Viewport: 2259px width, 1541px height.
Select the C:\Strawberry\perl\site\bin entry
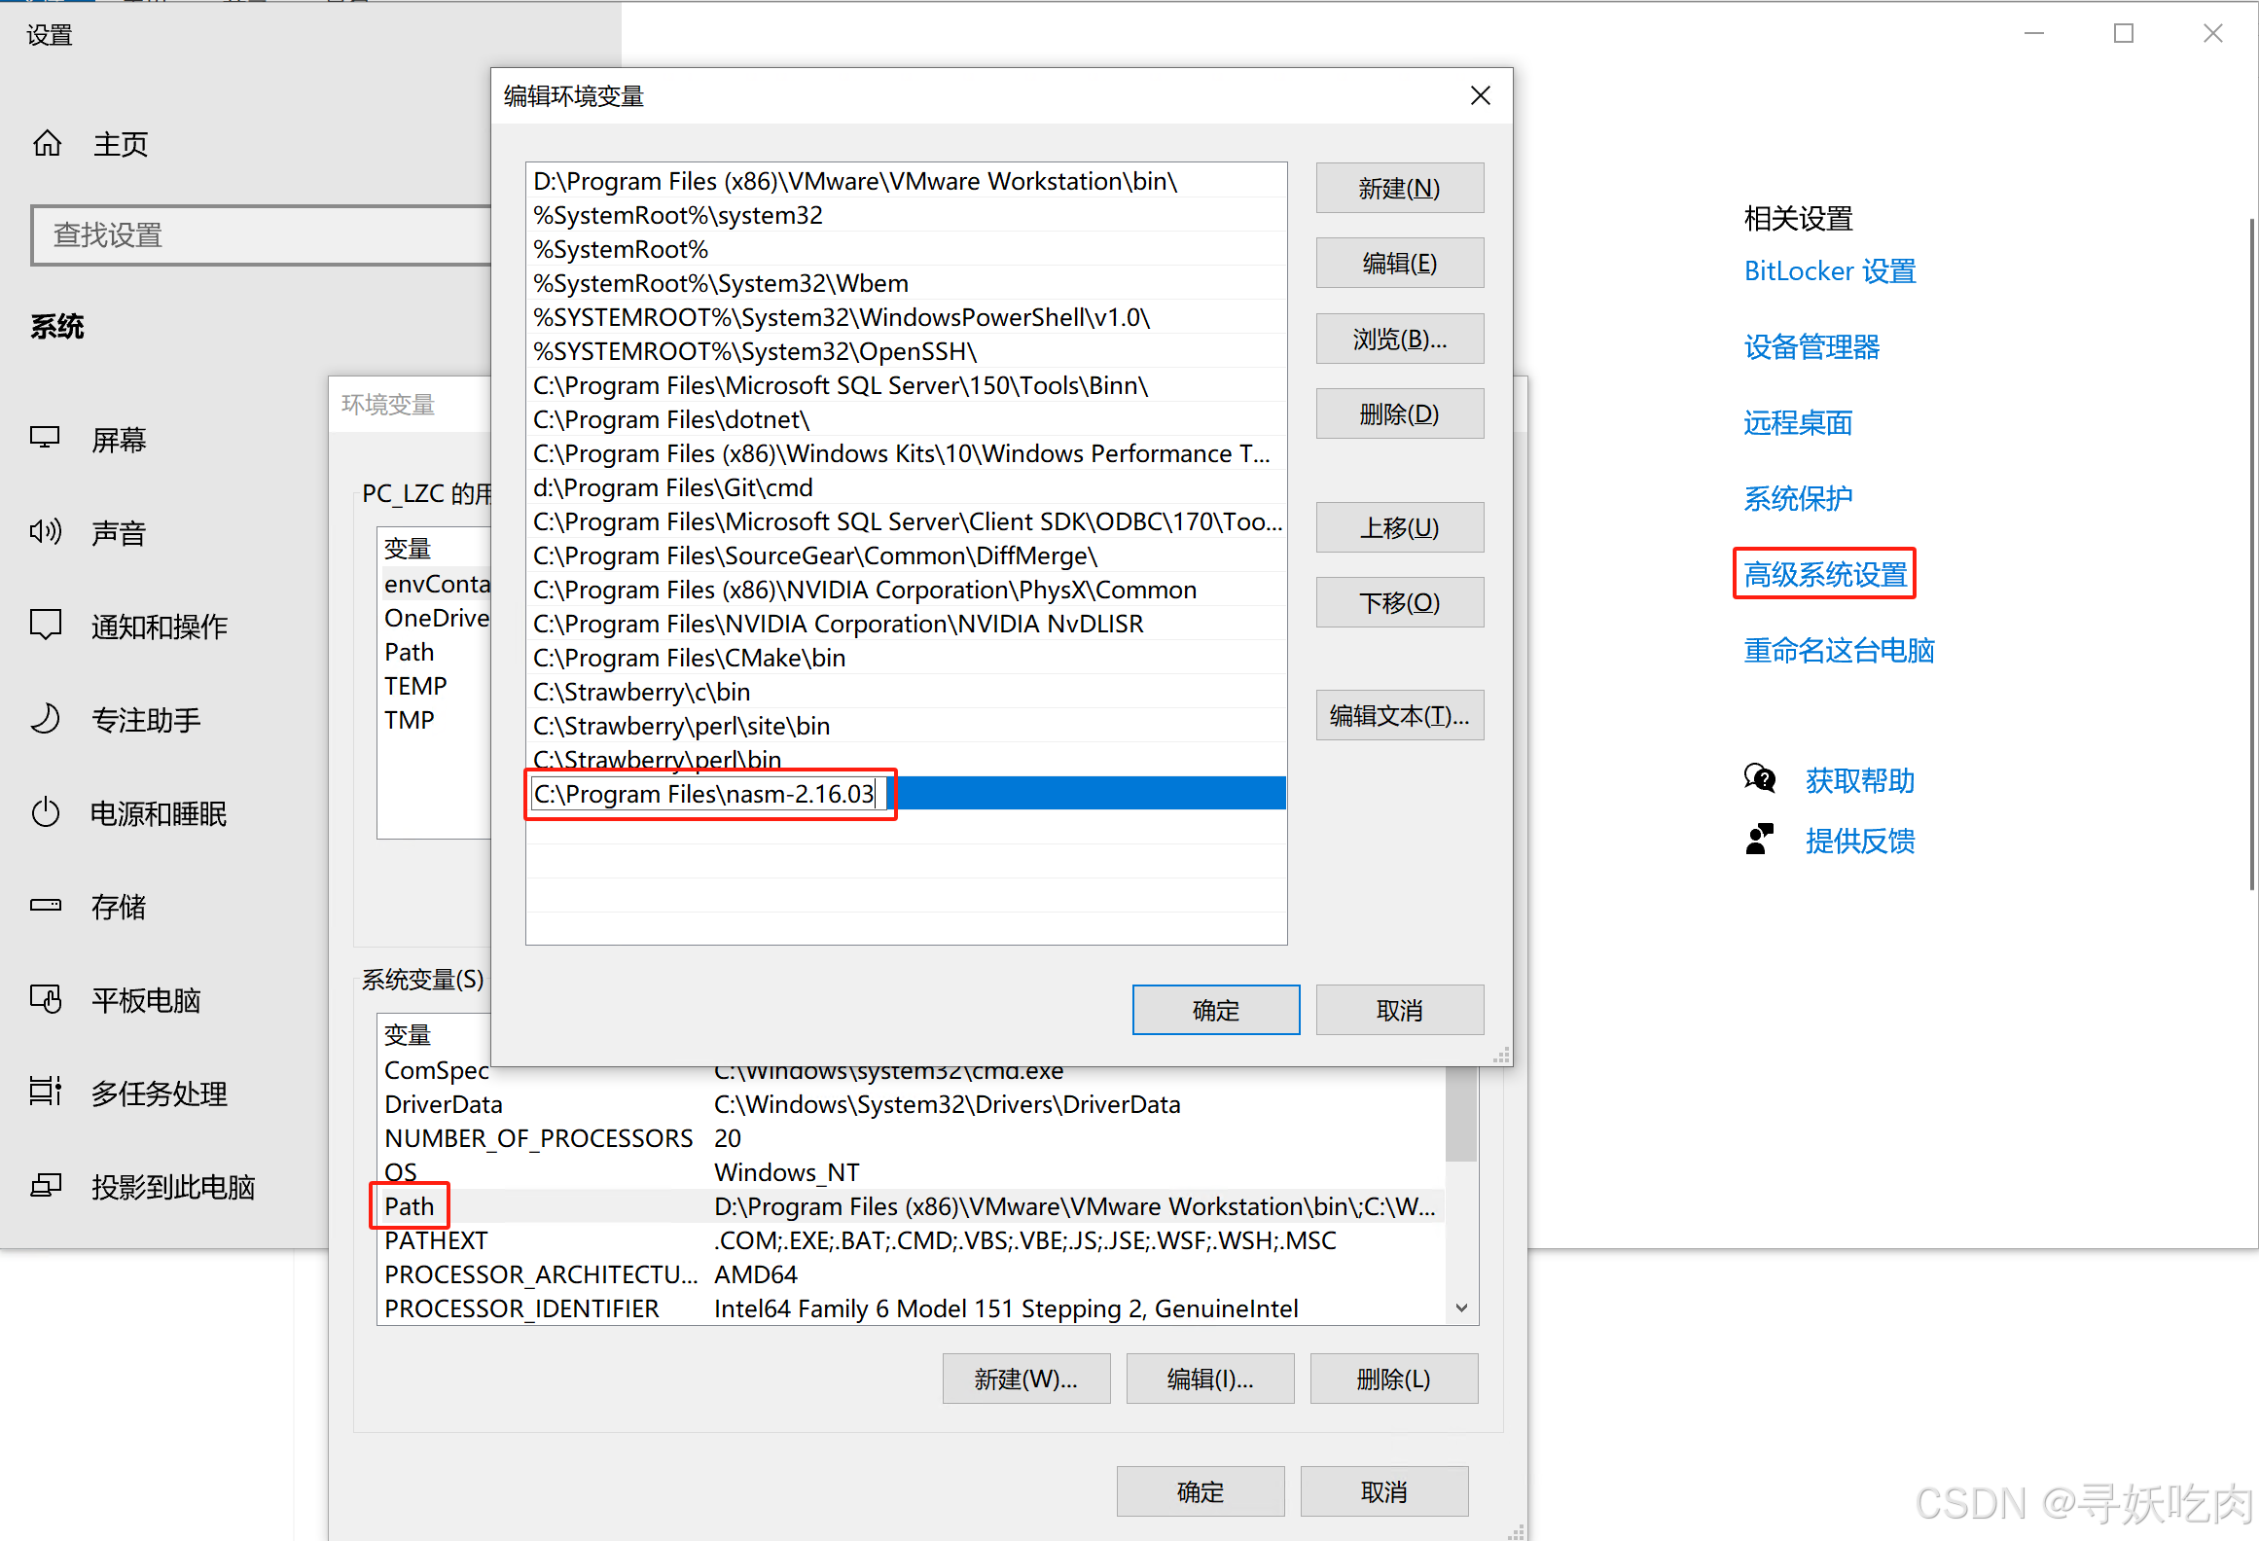(x=906, y=726)
